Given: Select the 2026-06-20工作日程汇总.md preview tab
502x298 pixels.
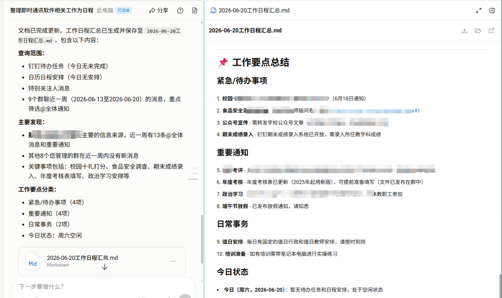Looking at the screenshot, I should (x=250, y=11).
